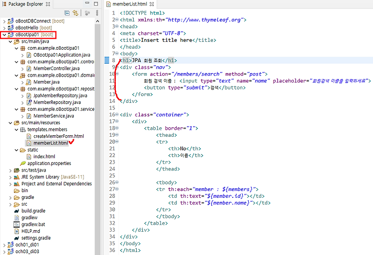Fold the body element at line 7

[117, 53]
